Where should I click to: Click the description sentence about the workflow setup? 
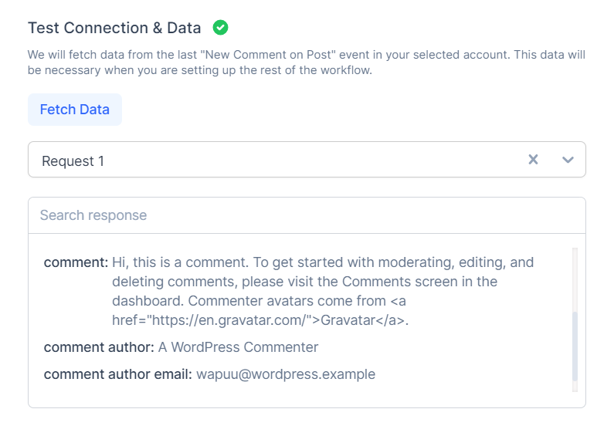click(x=201, y=70)
